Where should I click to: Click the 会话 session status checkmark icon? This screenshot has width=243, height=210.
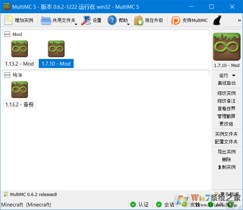[159, 204]
